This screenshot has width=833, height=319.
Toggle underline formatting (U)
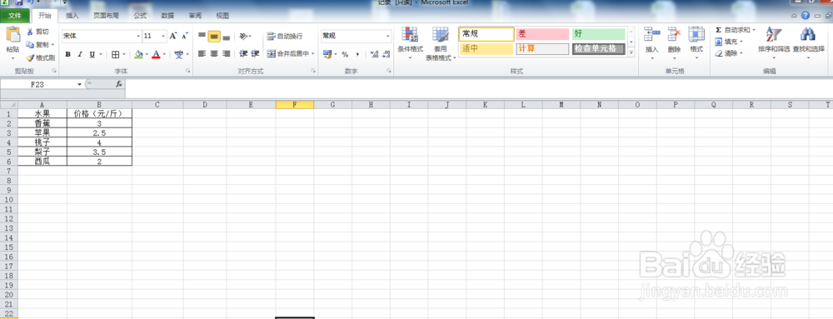point(92,54)
